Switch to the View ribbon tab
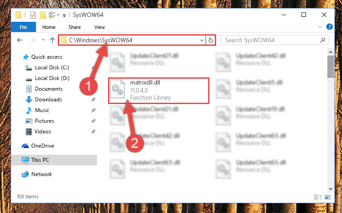This screenshot has width=342, height=213. (x=100, y=27)
